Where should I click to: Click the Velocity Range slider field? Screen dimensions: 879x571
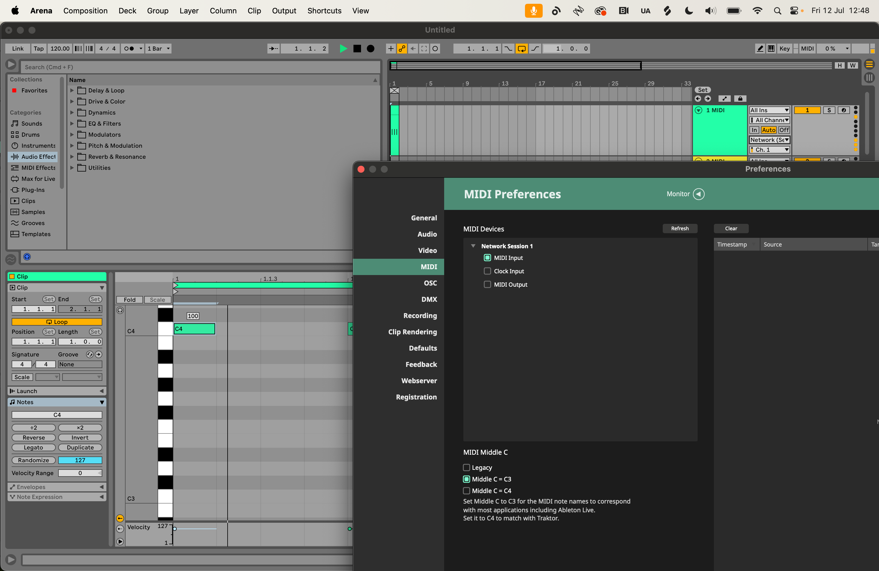click(80, 473)
